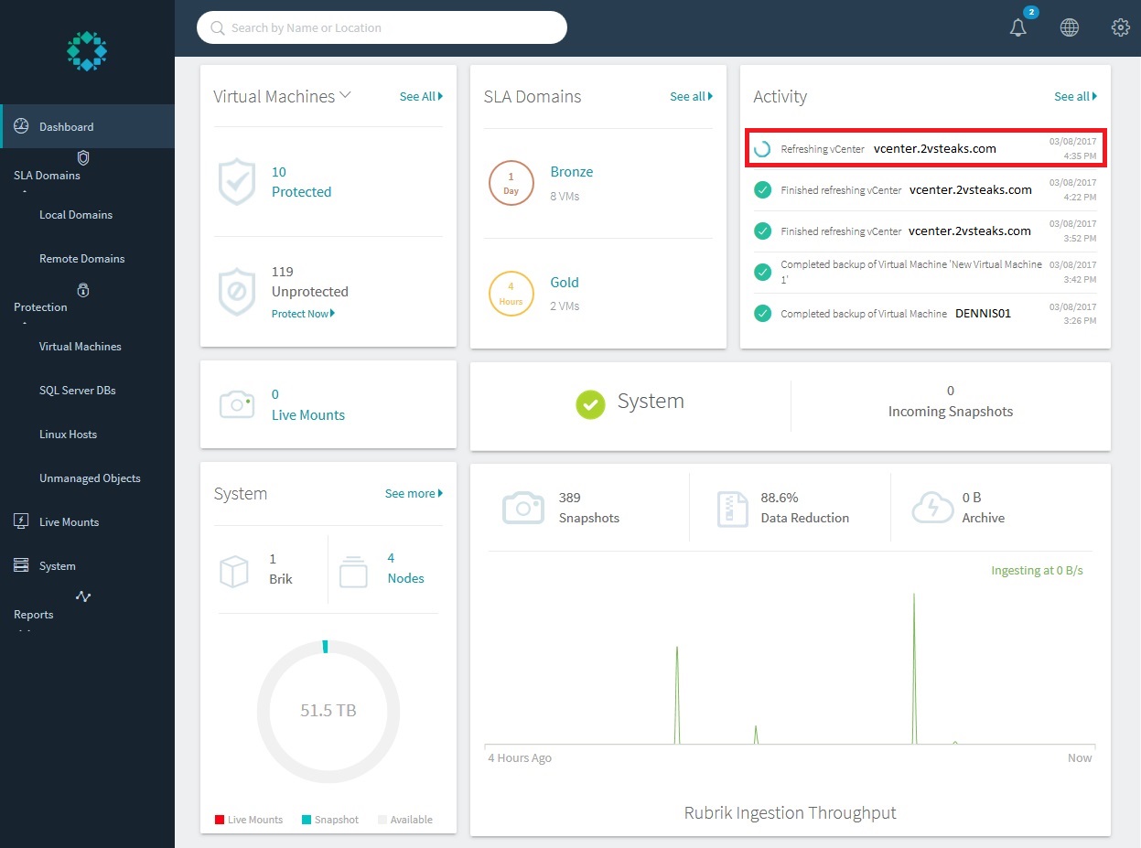The image size is (1141, 848).
Task: Open settings gear icon
Action: pos(1120,27)
